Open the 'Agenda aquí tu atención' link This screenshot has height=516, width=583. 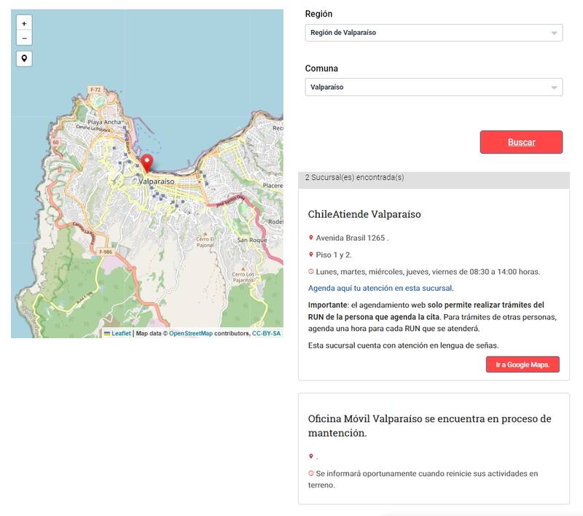coord(380,288)
